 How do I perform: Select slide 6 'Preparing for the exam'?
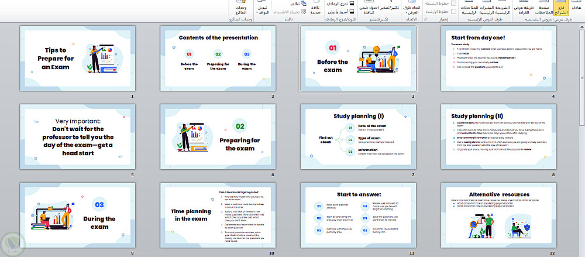(x=218, y=137)
